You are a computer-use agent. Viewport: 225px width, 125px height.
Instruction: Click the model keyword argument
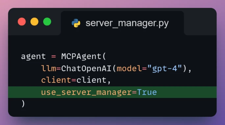click(129, 68)
